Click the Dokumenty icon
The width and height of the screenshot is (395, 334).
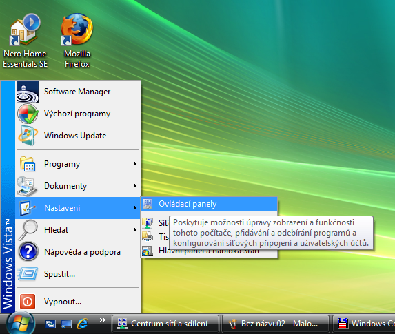pyautogui.click(x=27, y=186)
